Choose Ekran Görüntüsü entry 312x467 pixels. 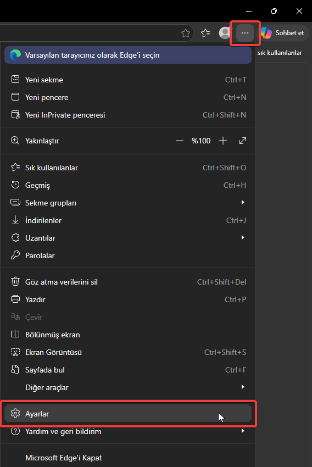coord(128,352)
